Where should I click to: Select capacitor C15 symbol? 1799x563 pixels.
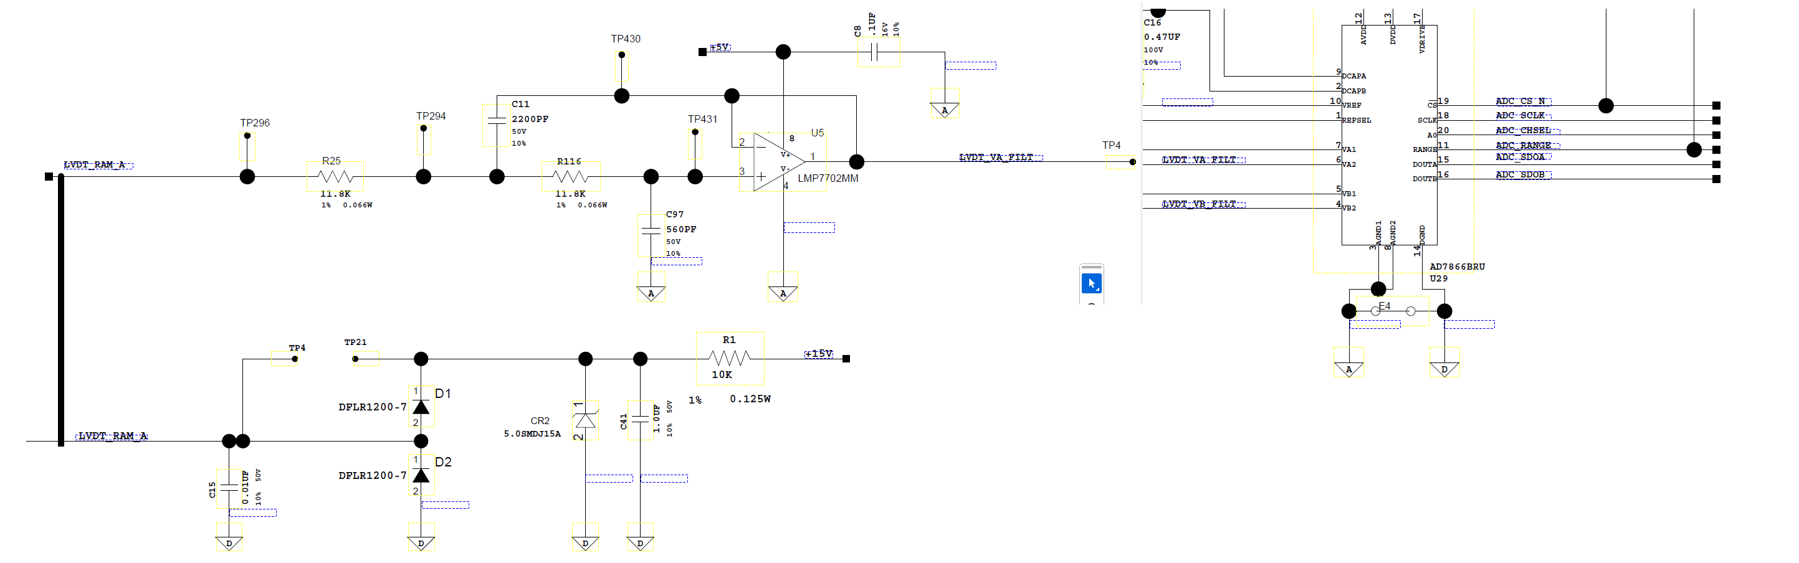pyautogui.click(x=229, y=488)
